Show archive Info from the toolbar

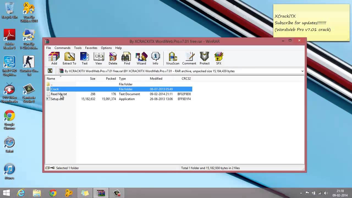pyautogui.click(x=155, y=59)
